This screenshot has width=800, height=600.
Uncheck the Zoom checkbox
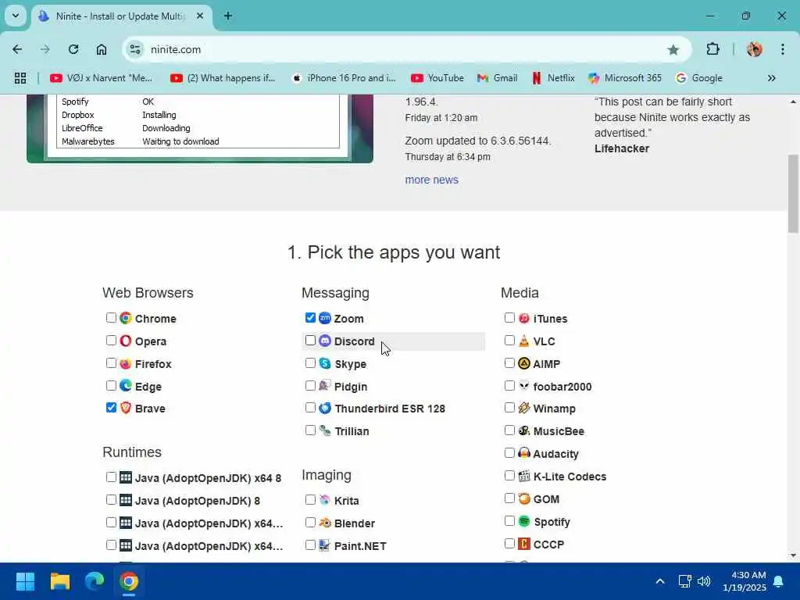pos(310,318)
